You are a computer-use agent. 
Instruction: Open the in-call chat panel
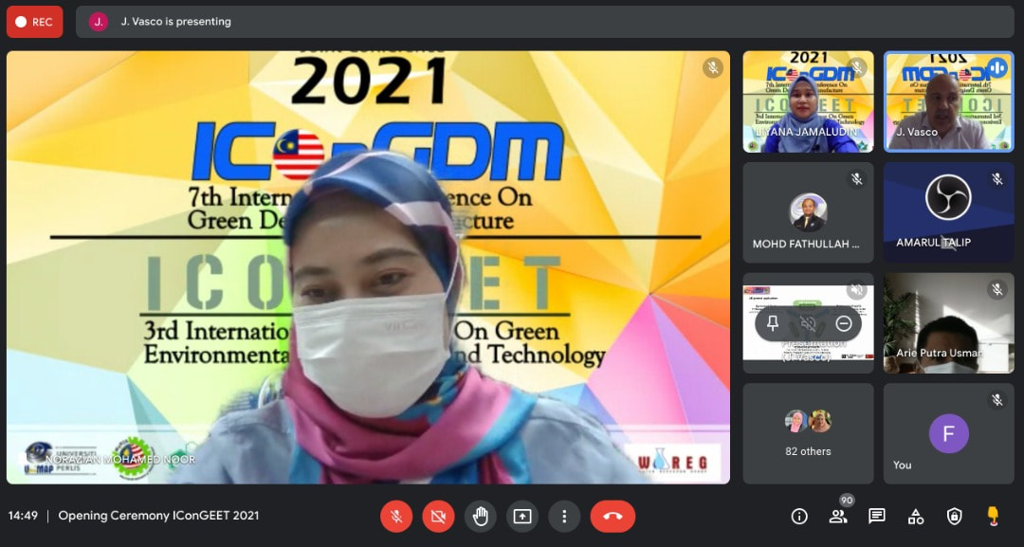(877, 516)
